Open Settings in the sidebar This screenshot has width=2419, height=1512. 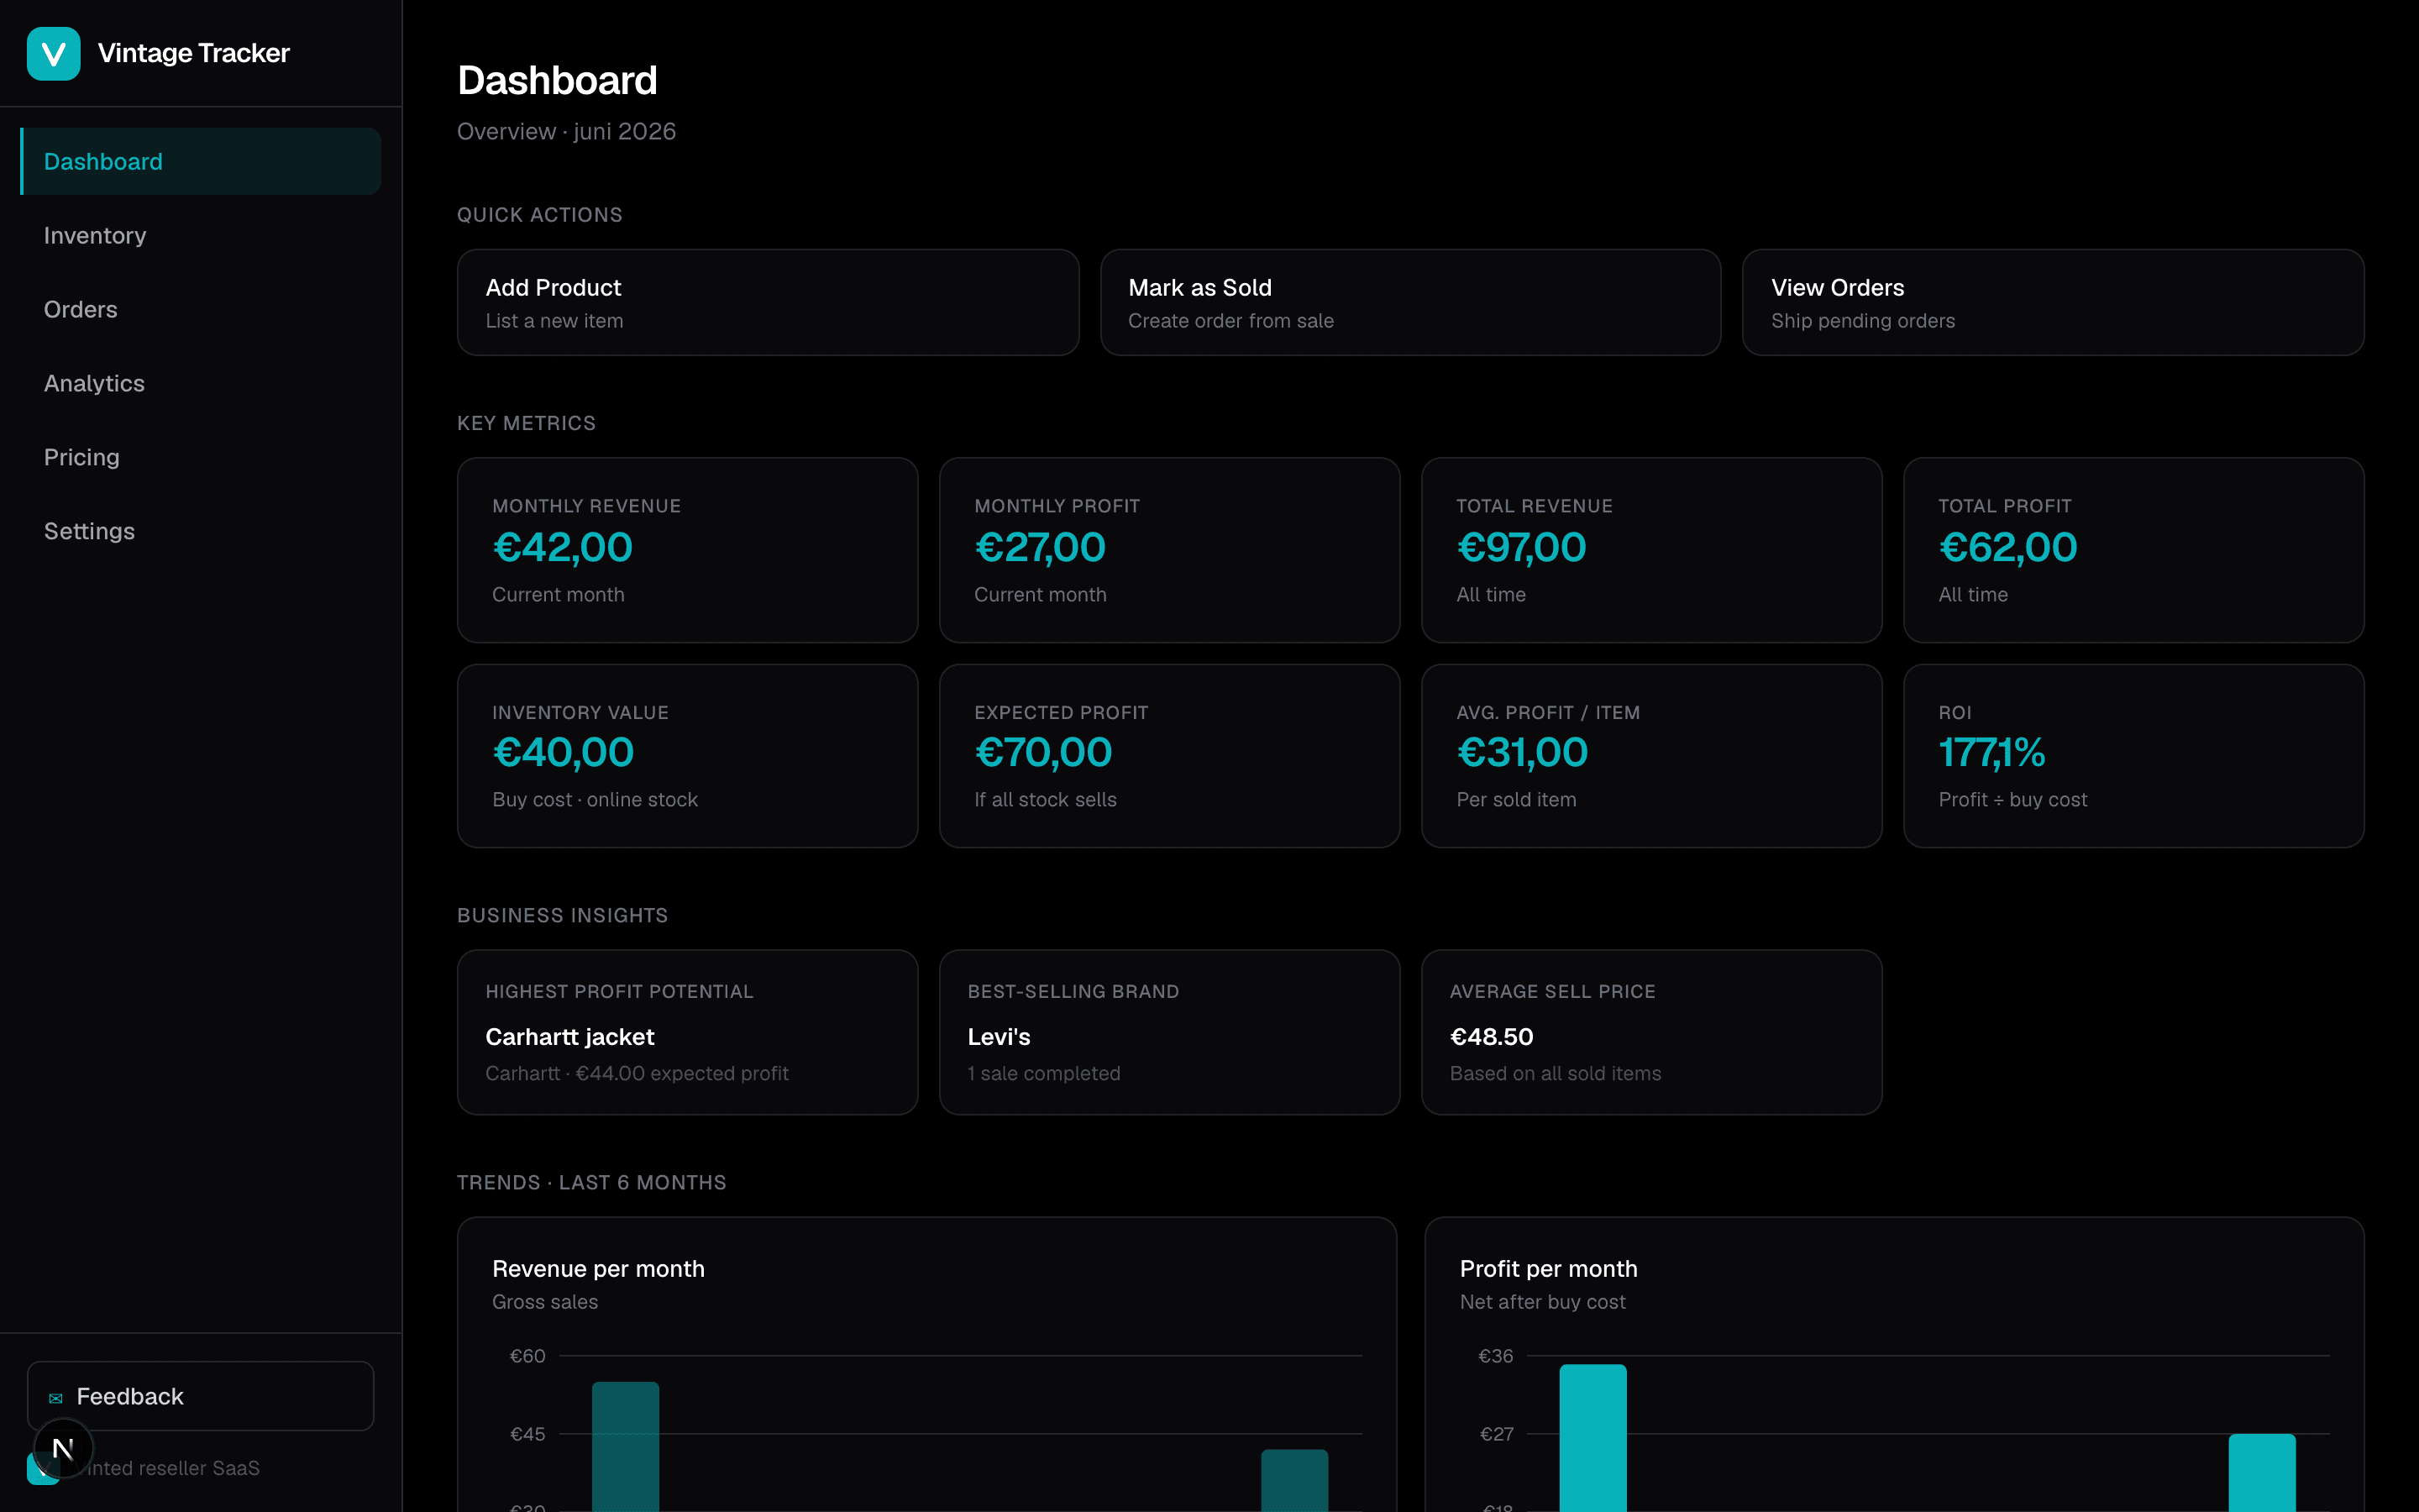click(x=201, y=531)
